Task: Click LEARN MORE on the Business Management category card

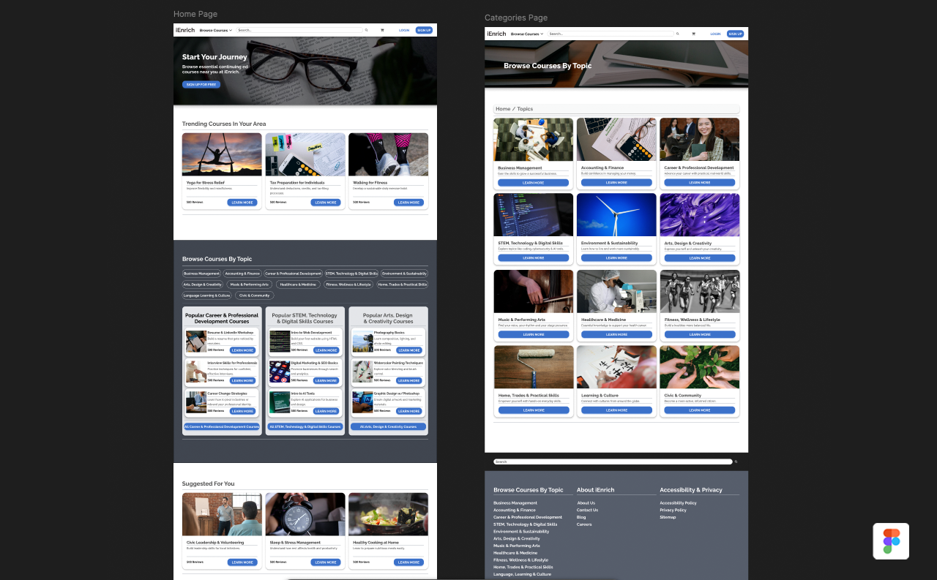Action: (x=533, y=183)
